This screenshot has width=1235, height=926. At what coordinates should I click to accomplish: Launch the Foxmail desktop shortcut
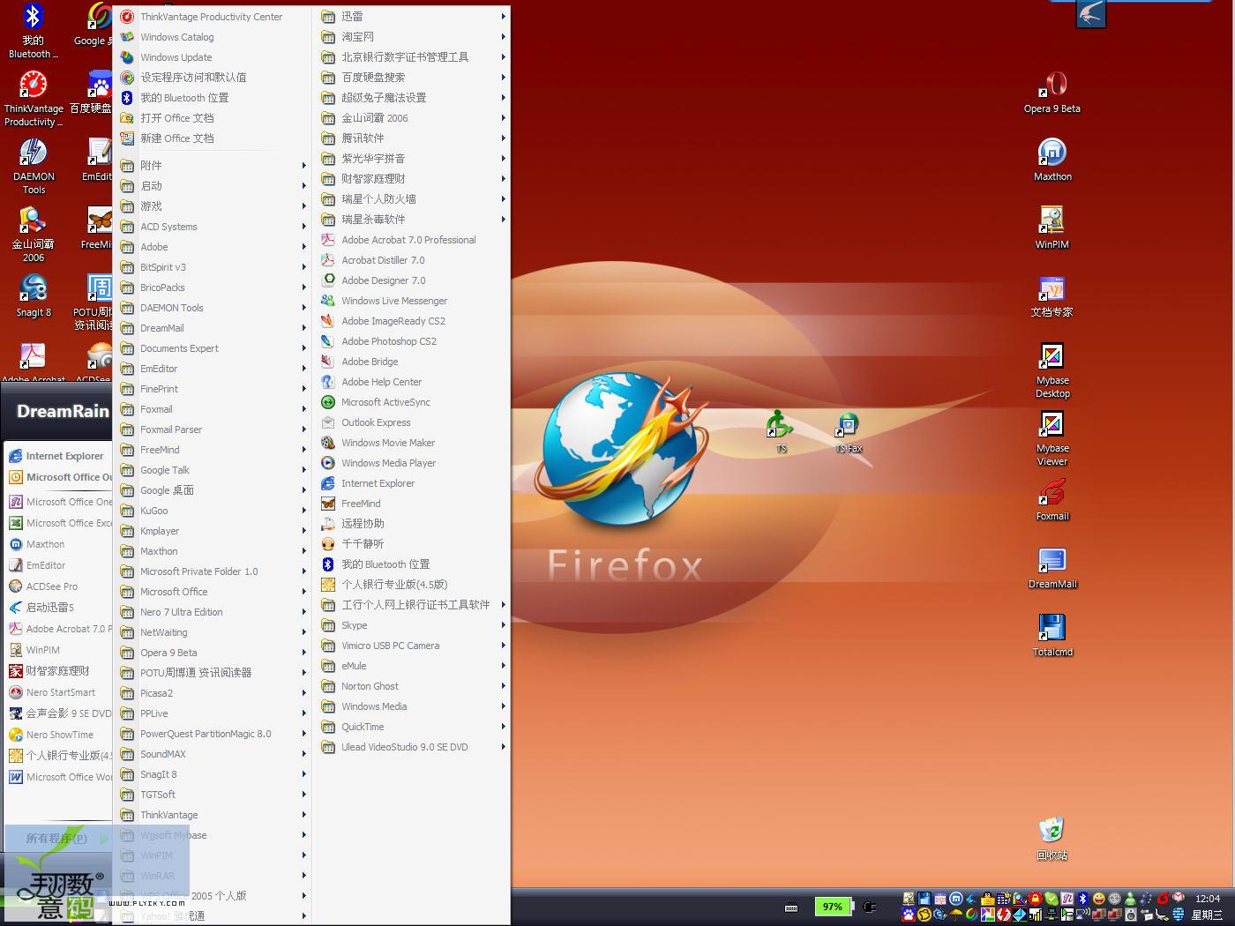click(1052, 499)
